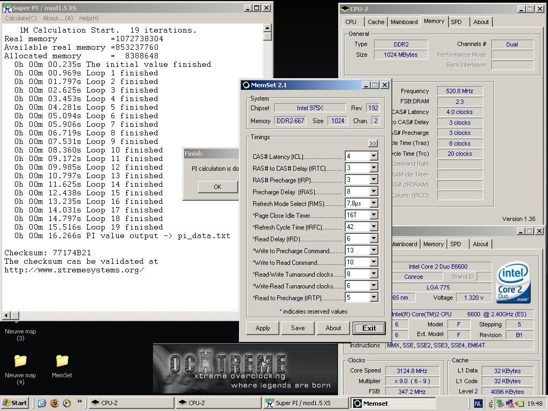Expand the quick launch overflow chevron
The image size is (548, 411).
(79, 401)
